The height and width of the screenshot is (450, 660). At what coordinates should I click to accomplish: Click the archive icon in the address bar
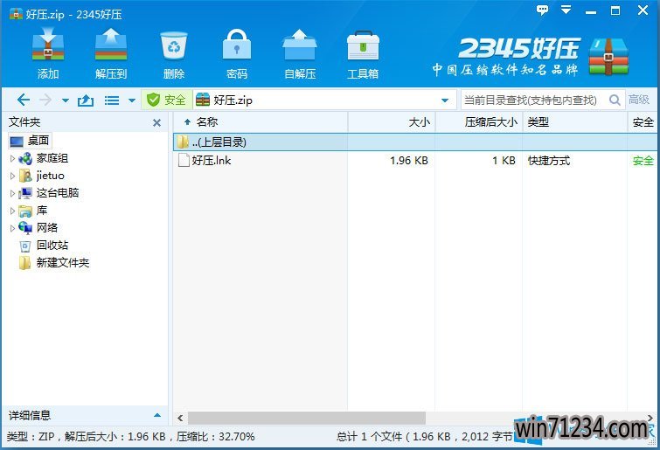pyautogui.click(x=203, y=100)
